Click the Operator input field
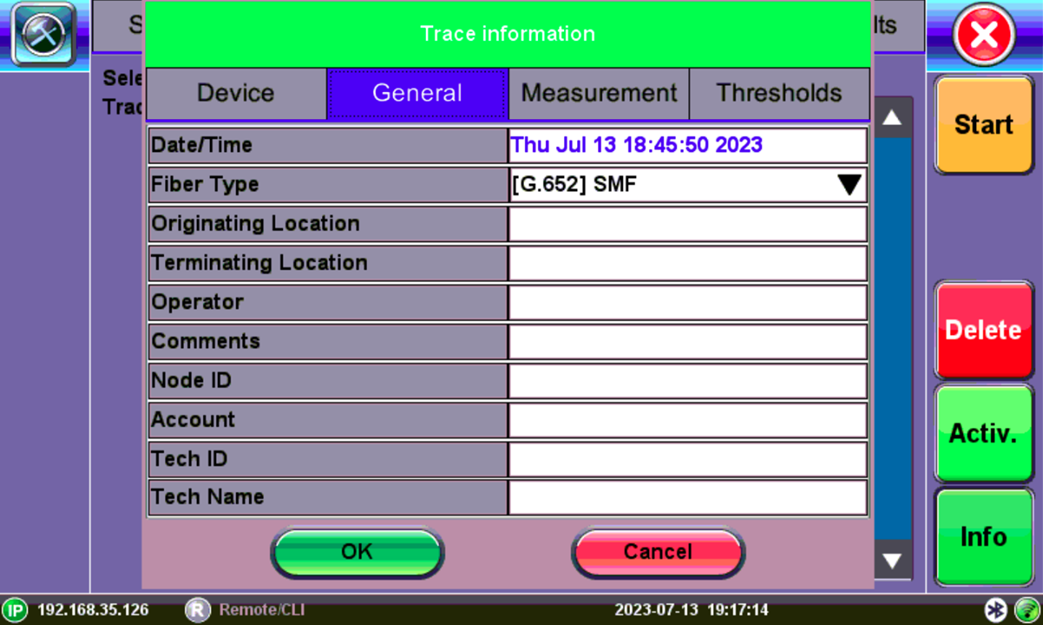This screenshot has width=1043, height=625. click(x=687, y=302)
